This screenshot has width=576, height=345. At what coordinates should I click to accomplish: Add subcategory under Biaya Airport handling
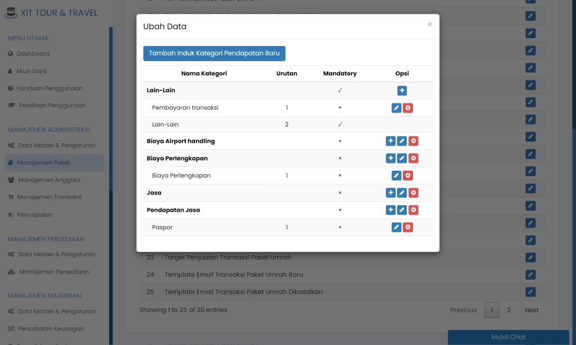pyautogui.click(x=390, y=141)
